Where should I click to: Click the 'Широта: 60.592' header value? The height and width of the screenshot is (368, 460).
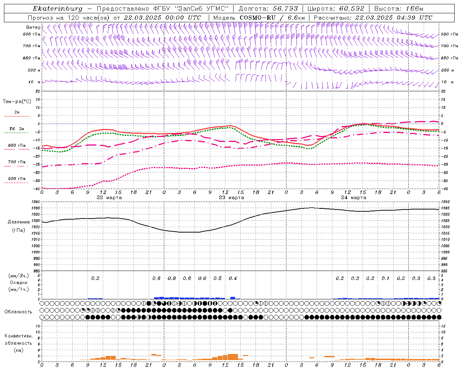tap(336, 9)
